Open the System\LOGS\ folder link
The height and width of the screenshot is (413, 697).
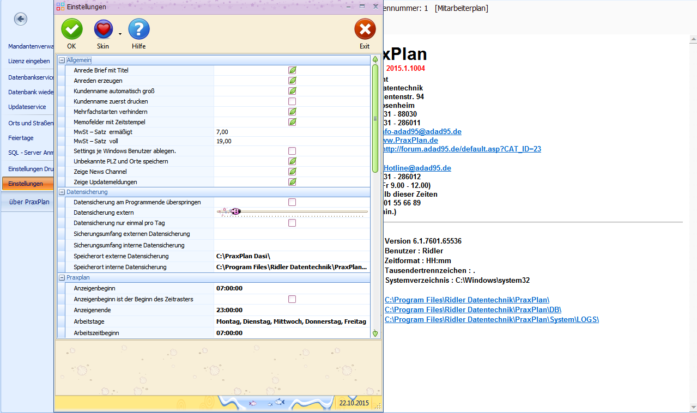click(x=492, y=319)
